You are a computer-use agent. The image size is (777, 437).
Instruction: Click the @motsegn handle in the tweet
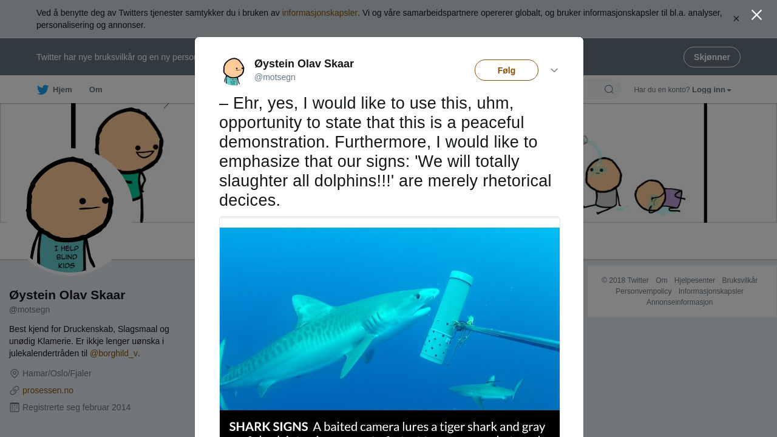click(275, 77)
